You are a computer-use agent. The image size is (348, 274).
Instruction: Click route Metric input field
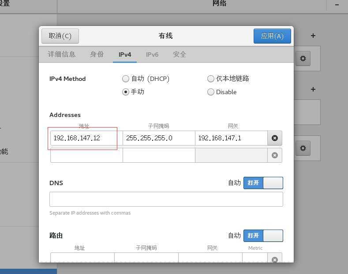[255, 258]
